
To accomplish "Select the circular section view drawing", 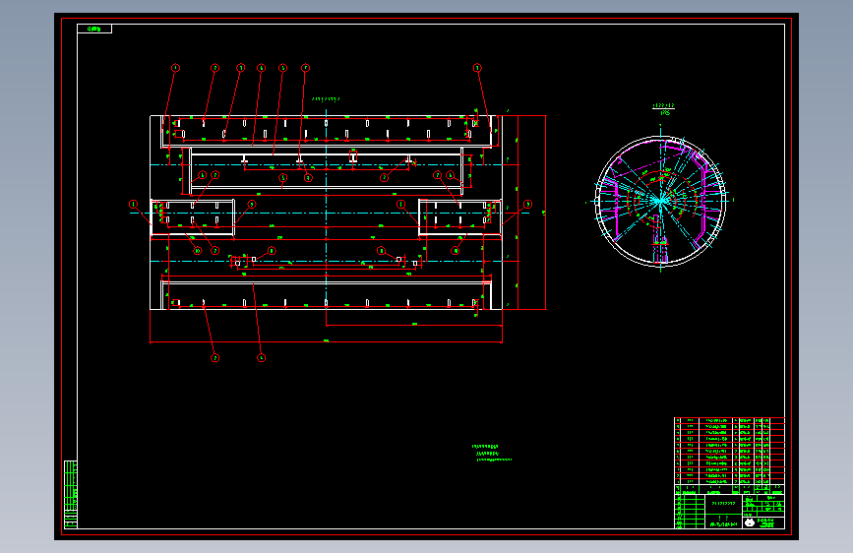I will click(661, 201).
